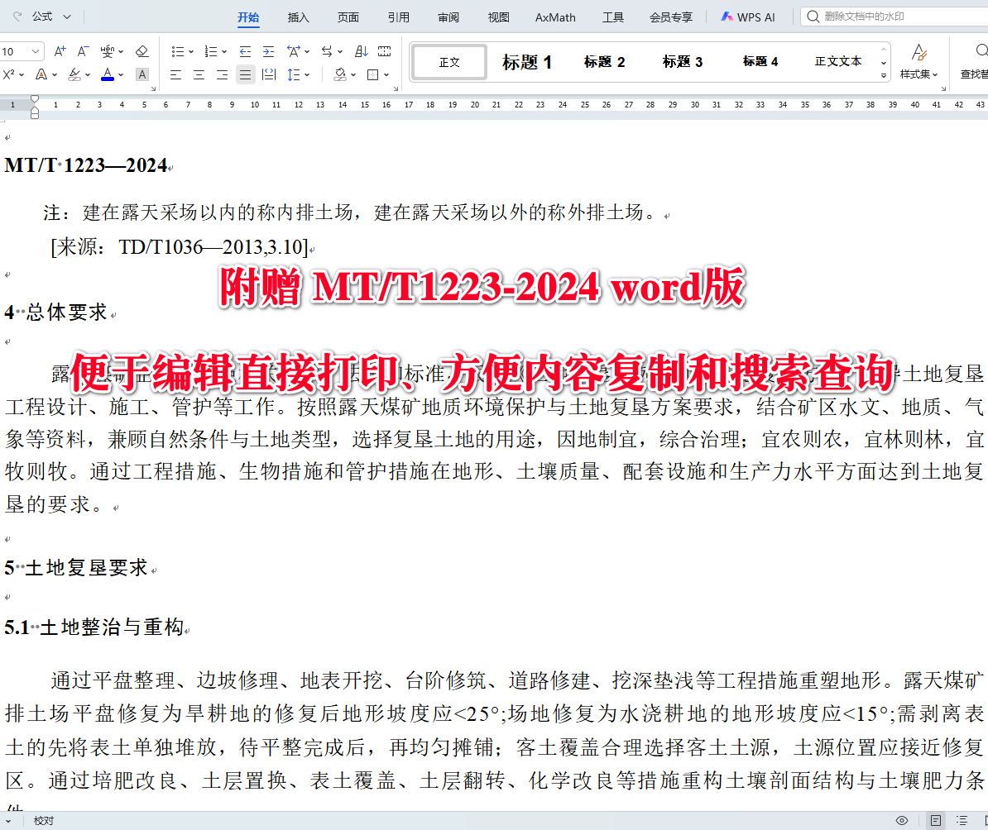The width and height of the screenshot is (988, 830).
Task: Click the bulleted list icon
Action: pyautogui.click(x=178, y=51)
